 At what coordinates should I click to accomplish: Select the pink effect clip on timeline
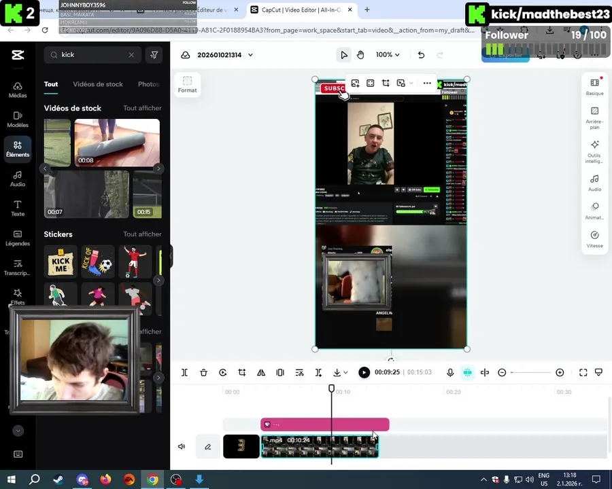pos(325,424)
